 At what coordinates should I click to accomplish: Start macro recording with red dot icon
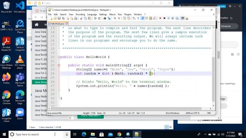coord(160,18)
